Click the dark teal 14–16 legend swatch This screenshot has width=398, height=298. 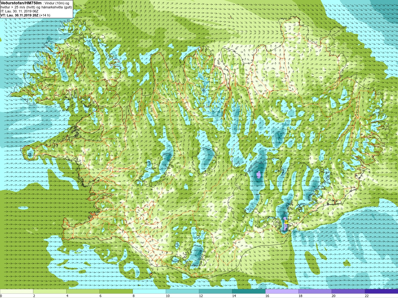249,291
